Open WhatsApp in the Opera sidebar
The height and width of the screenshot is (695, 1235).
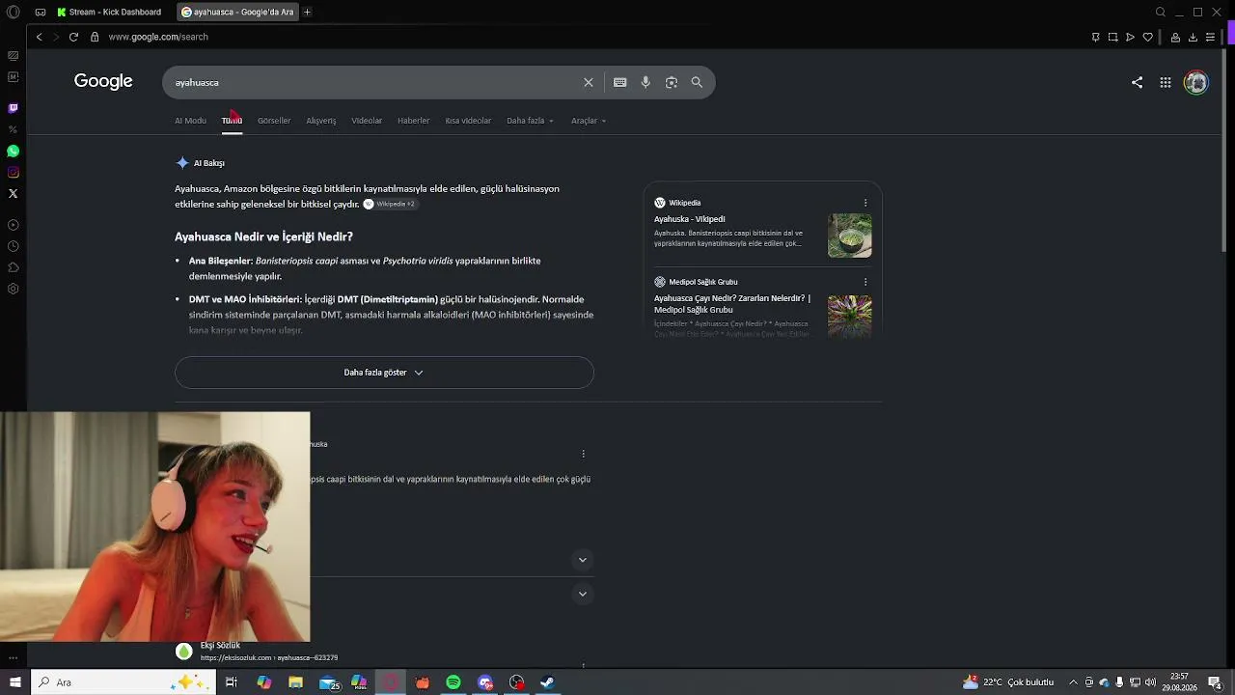click(x=13, y=151)
